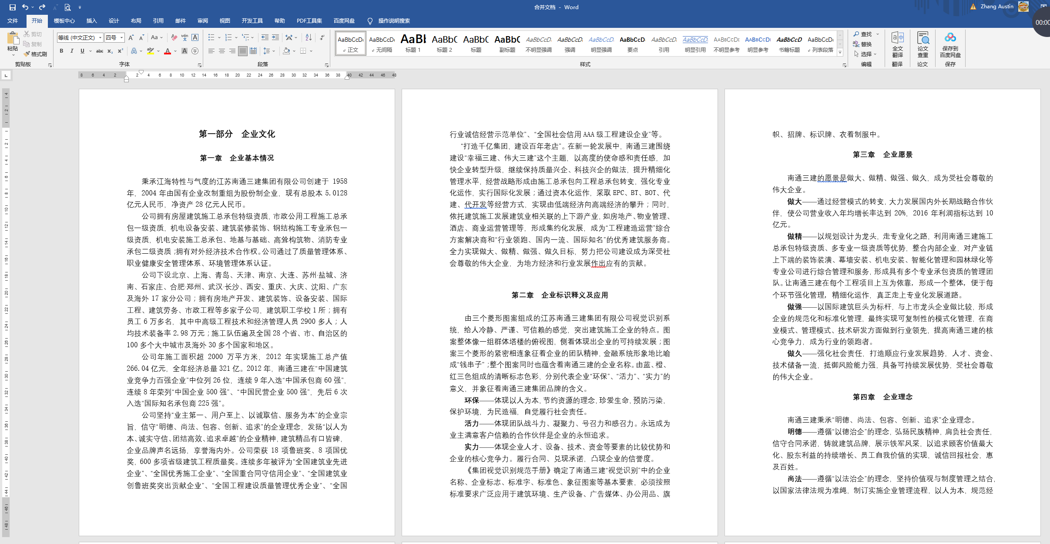Screen dimensions: 1050x544
Task: Click the Center alignment icon
Action: [222, 51]
